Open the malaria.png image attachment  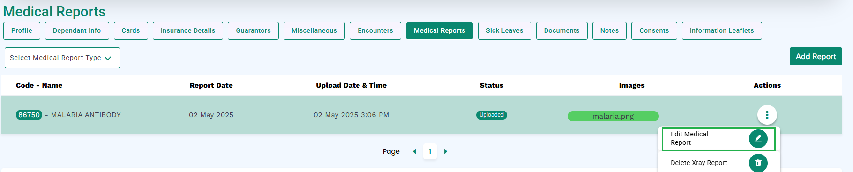[613, 116]
